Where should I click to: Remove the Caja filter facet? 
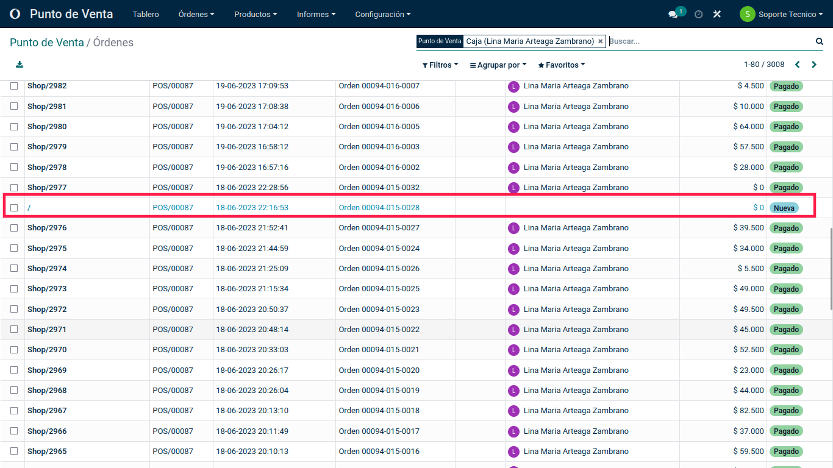tap(600, 41)
